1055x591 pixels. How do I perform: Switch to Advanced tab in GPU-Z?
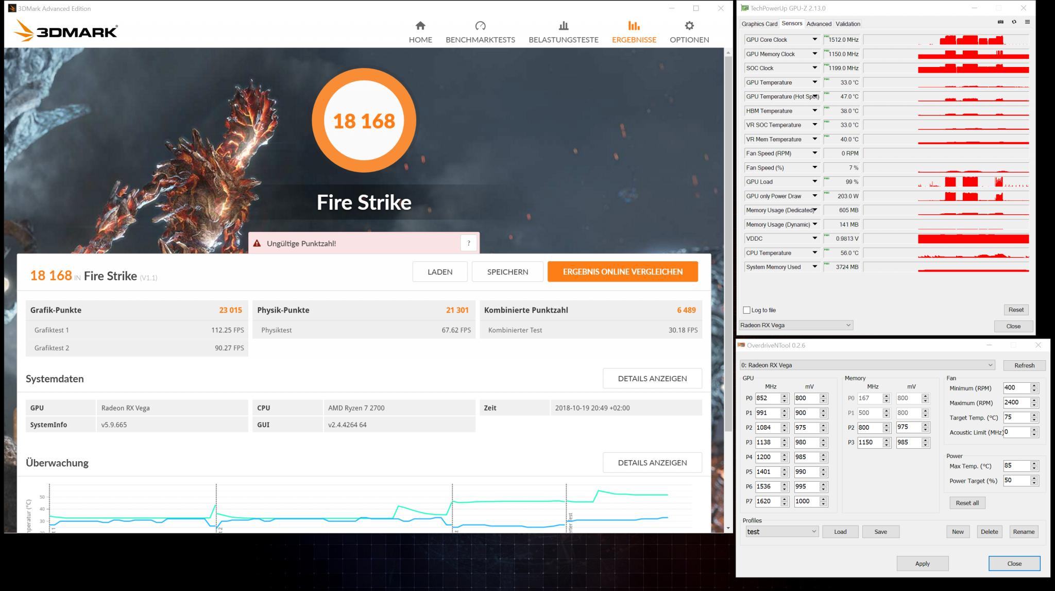[819, 24]
